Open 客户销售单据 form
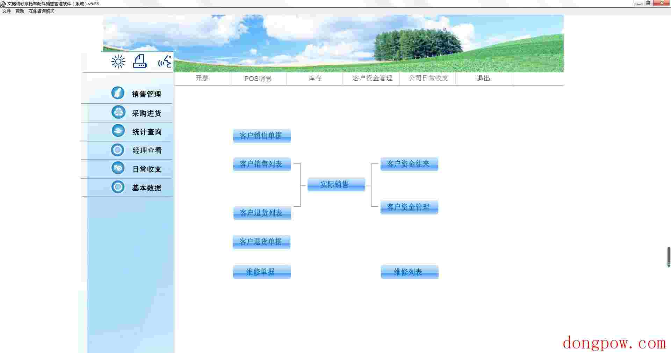671x353 pixels. pos(262,136)
